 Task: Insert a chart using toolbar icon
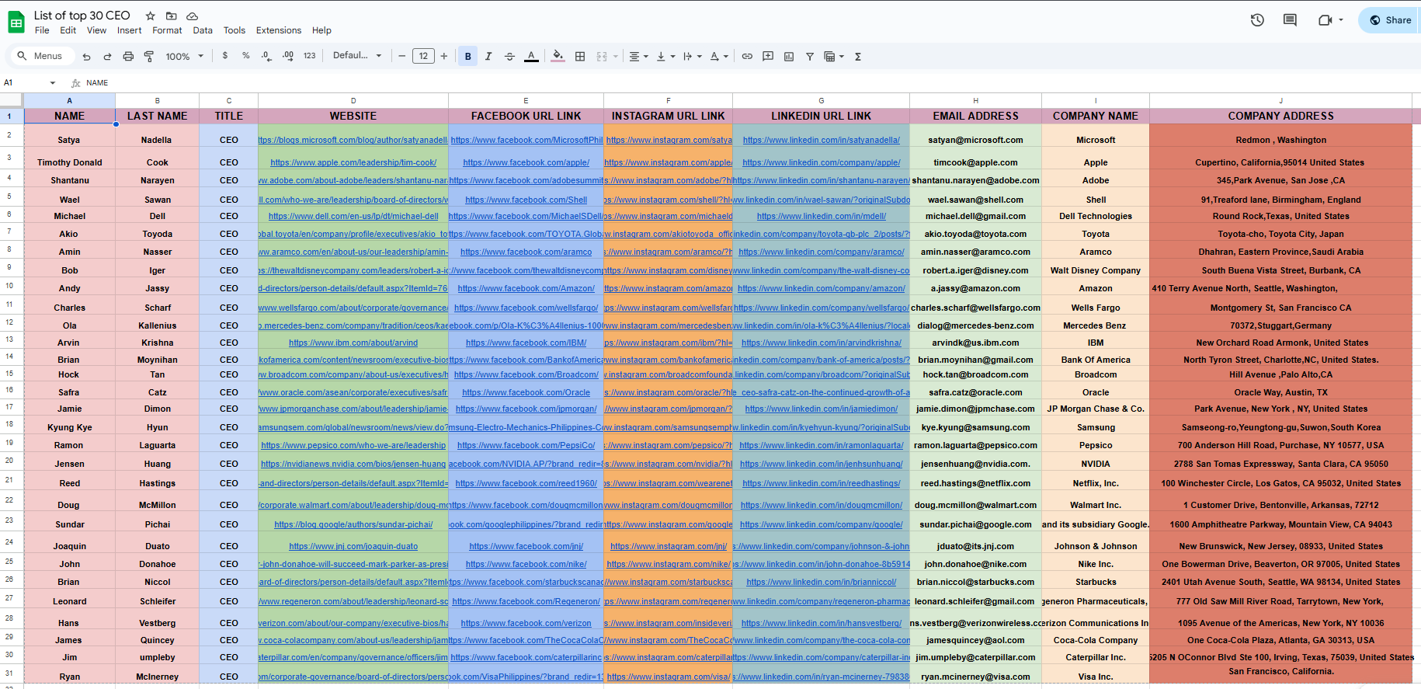(x=789, y=56)
